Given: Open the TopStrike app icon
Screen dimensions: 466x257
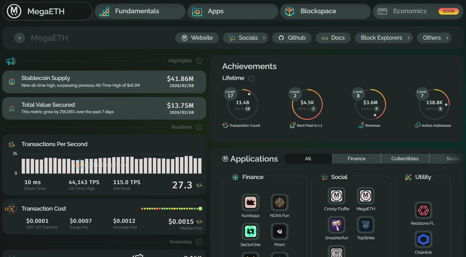Looking at the screenshot, I should [x=366, y=225].
